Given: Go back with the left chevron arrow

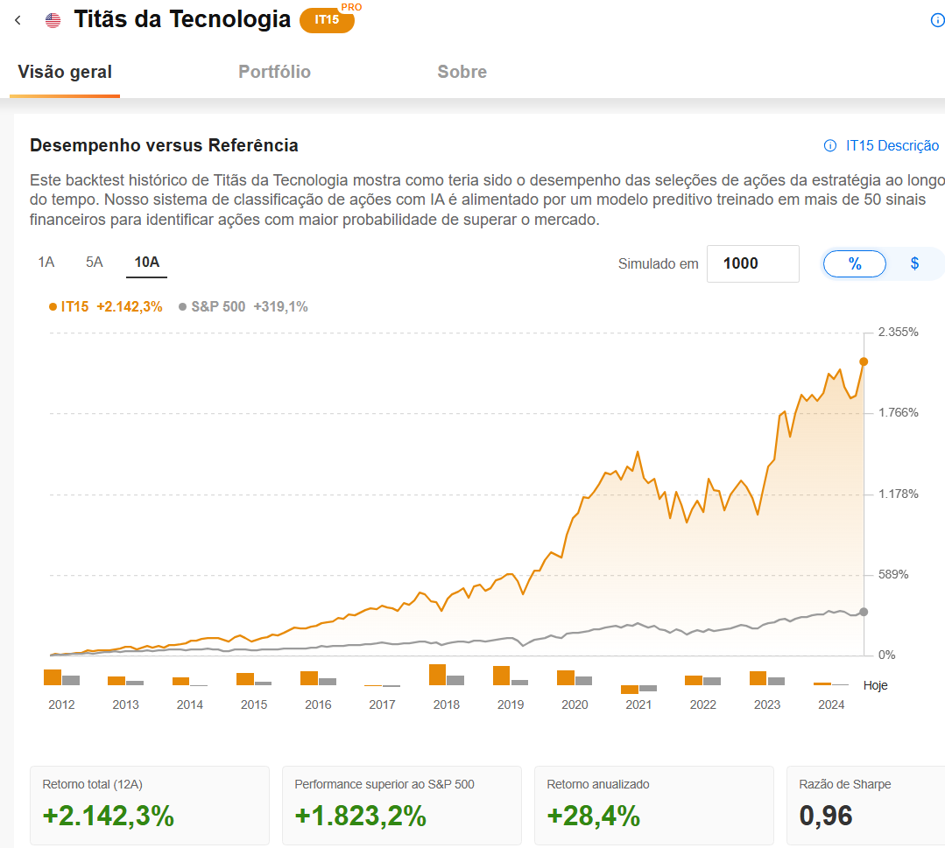Looking at the screenshot, I should point(18,20).
